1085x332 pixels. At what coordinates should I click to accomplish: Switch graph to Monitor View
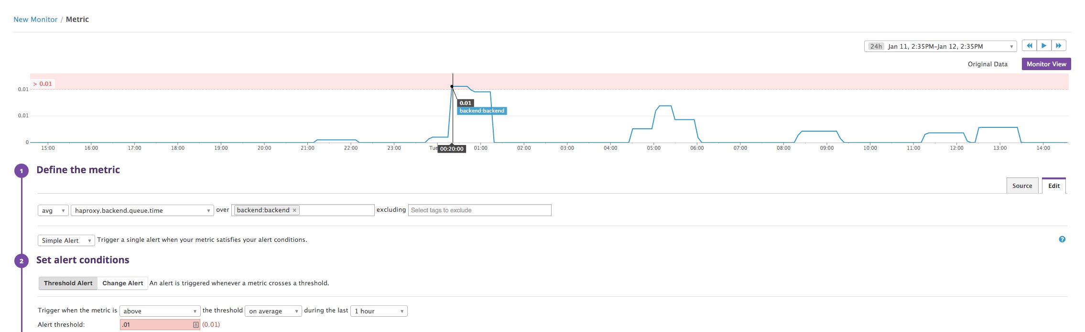(1046, 64)
